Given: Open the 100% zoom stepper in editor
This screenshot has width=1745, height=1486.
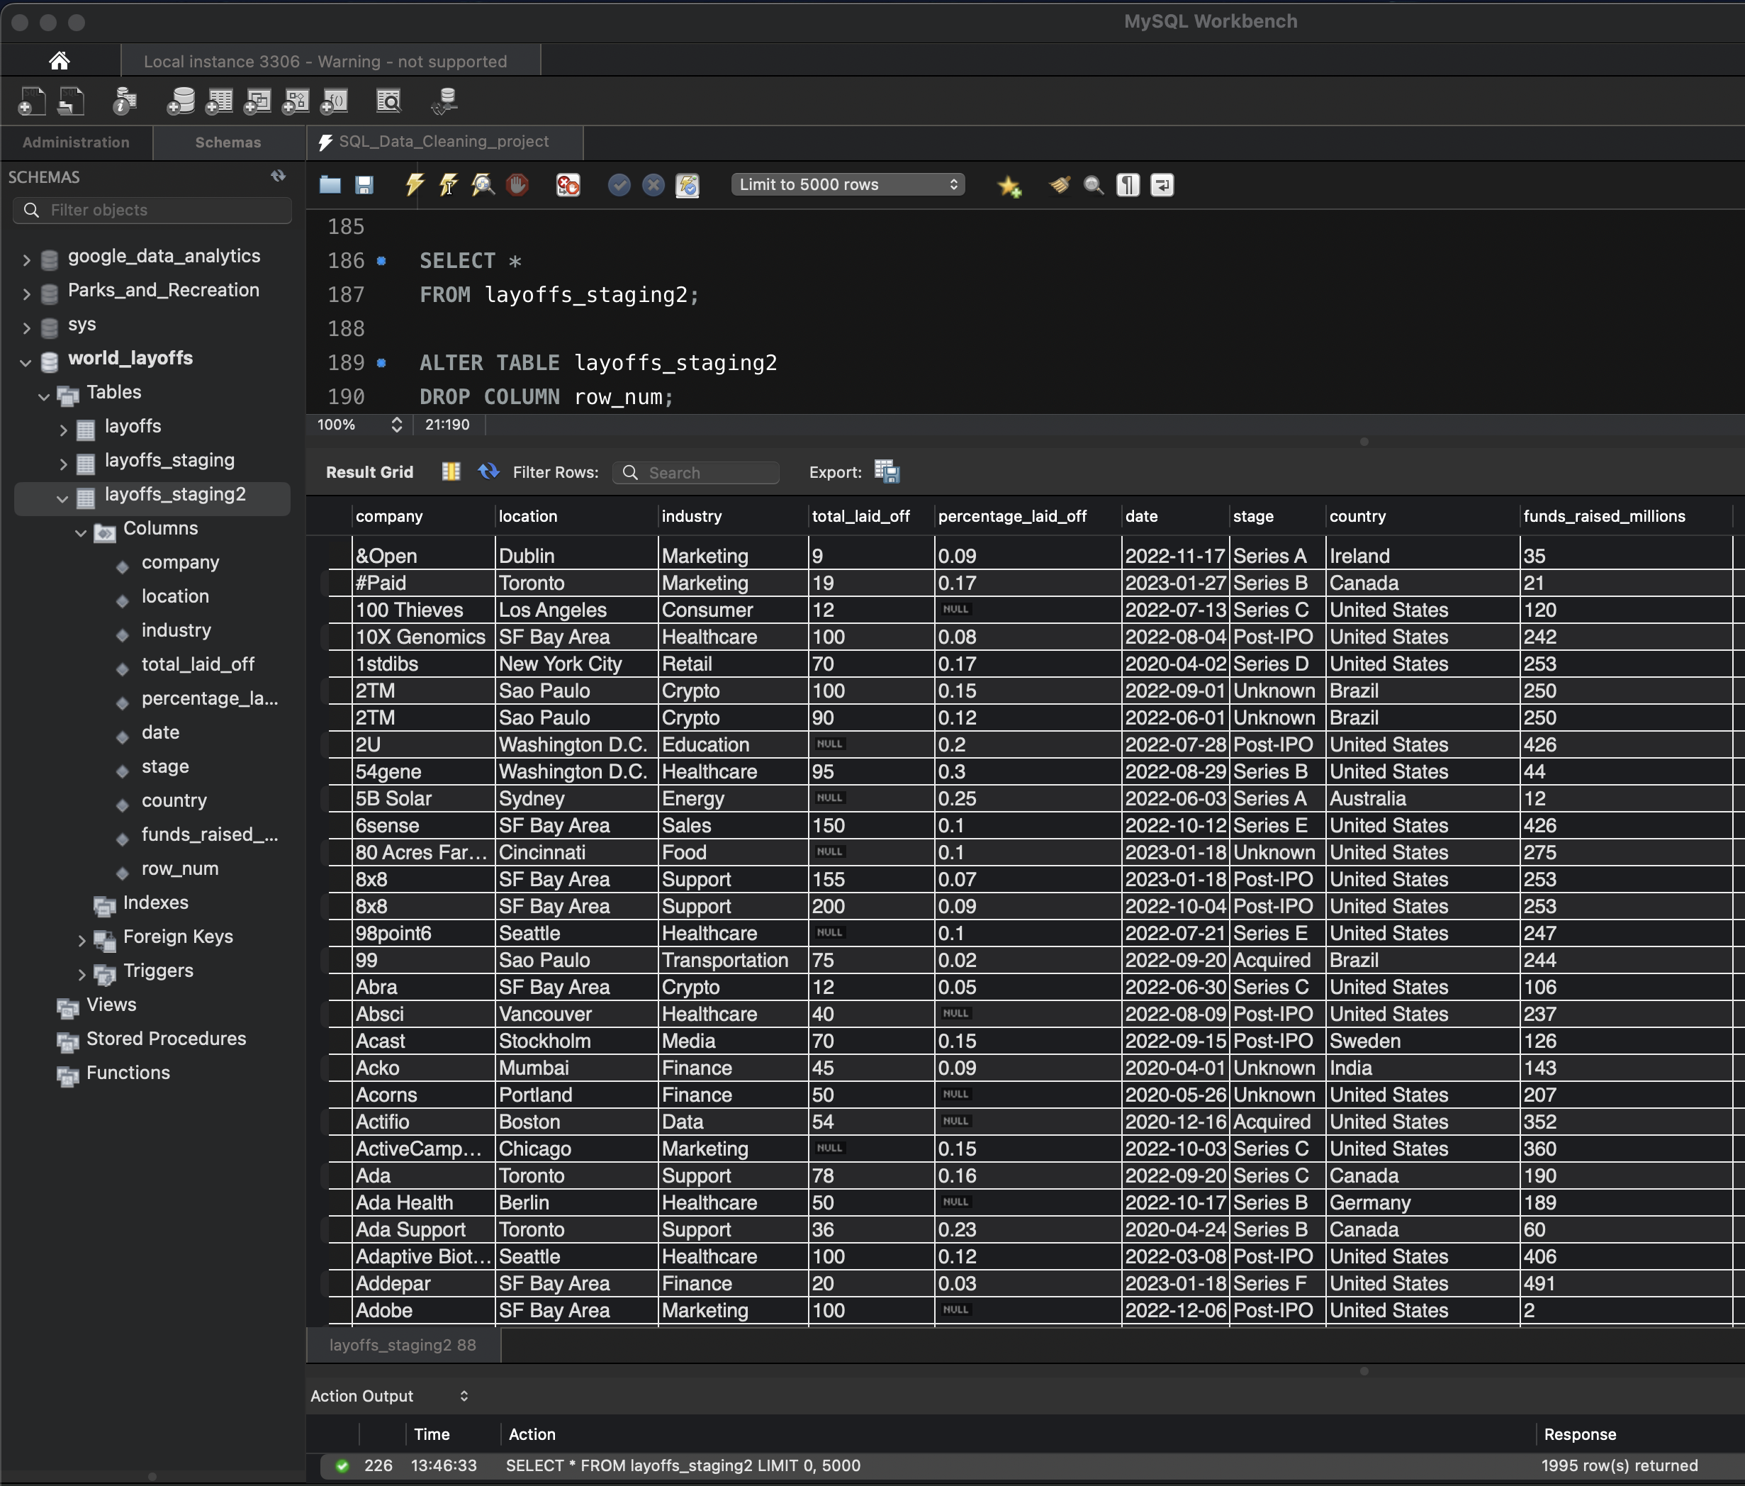Looking at the screenshot, I should point(397,425).
